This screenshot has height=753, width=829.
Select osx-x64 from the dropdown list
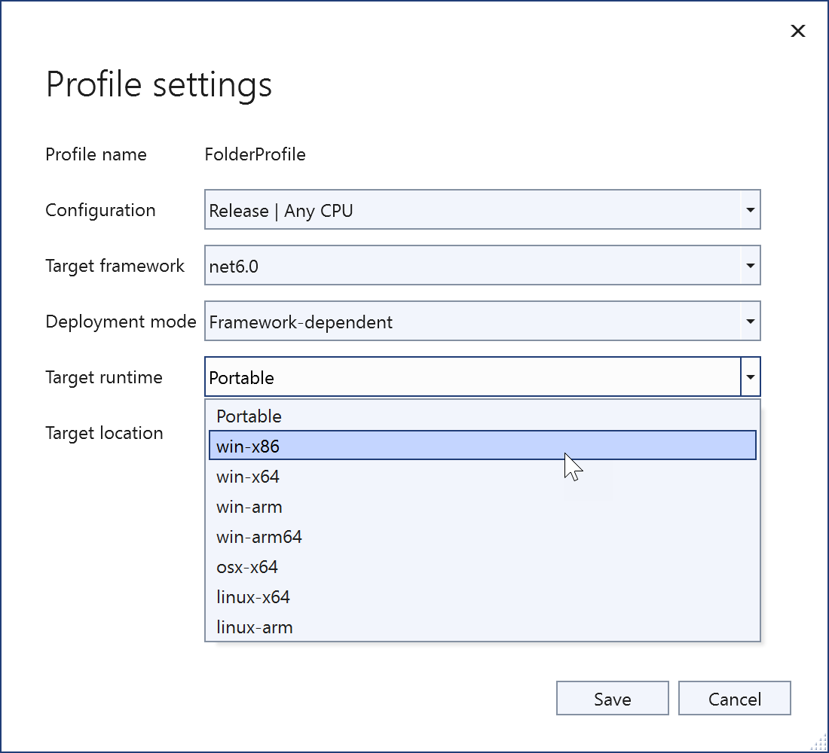pos(482,567)
